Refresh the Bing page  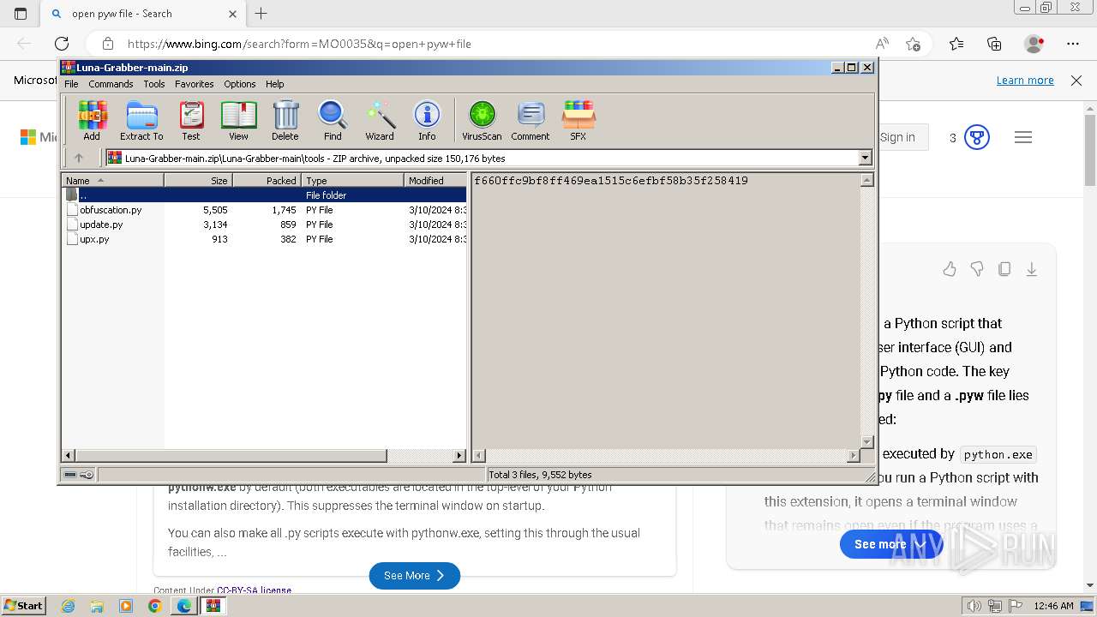(x=62, y=44)
